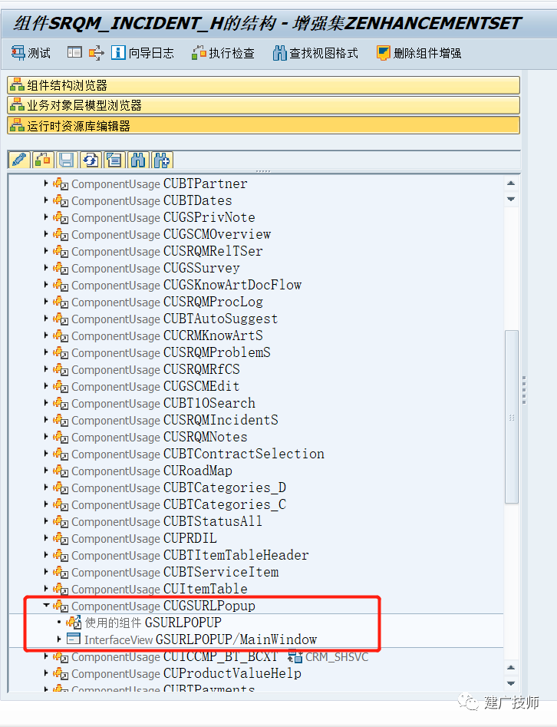Open the 组件结构浏览器 panel
Screen dimensions: 557x727
coord(264,85)
